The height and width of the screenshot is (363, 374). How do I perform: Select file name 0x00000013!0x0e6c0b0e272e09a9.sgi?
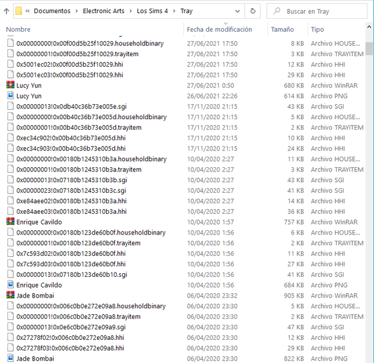[x=71, y=327]
